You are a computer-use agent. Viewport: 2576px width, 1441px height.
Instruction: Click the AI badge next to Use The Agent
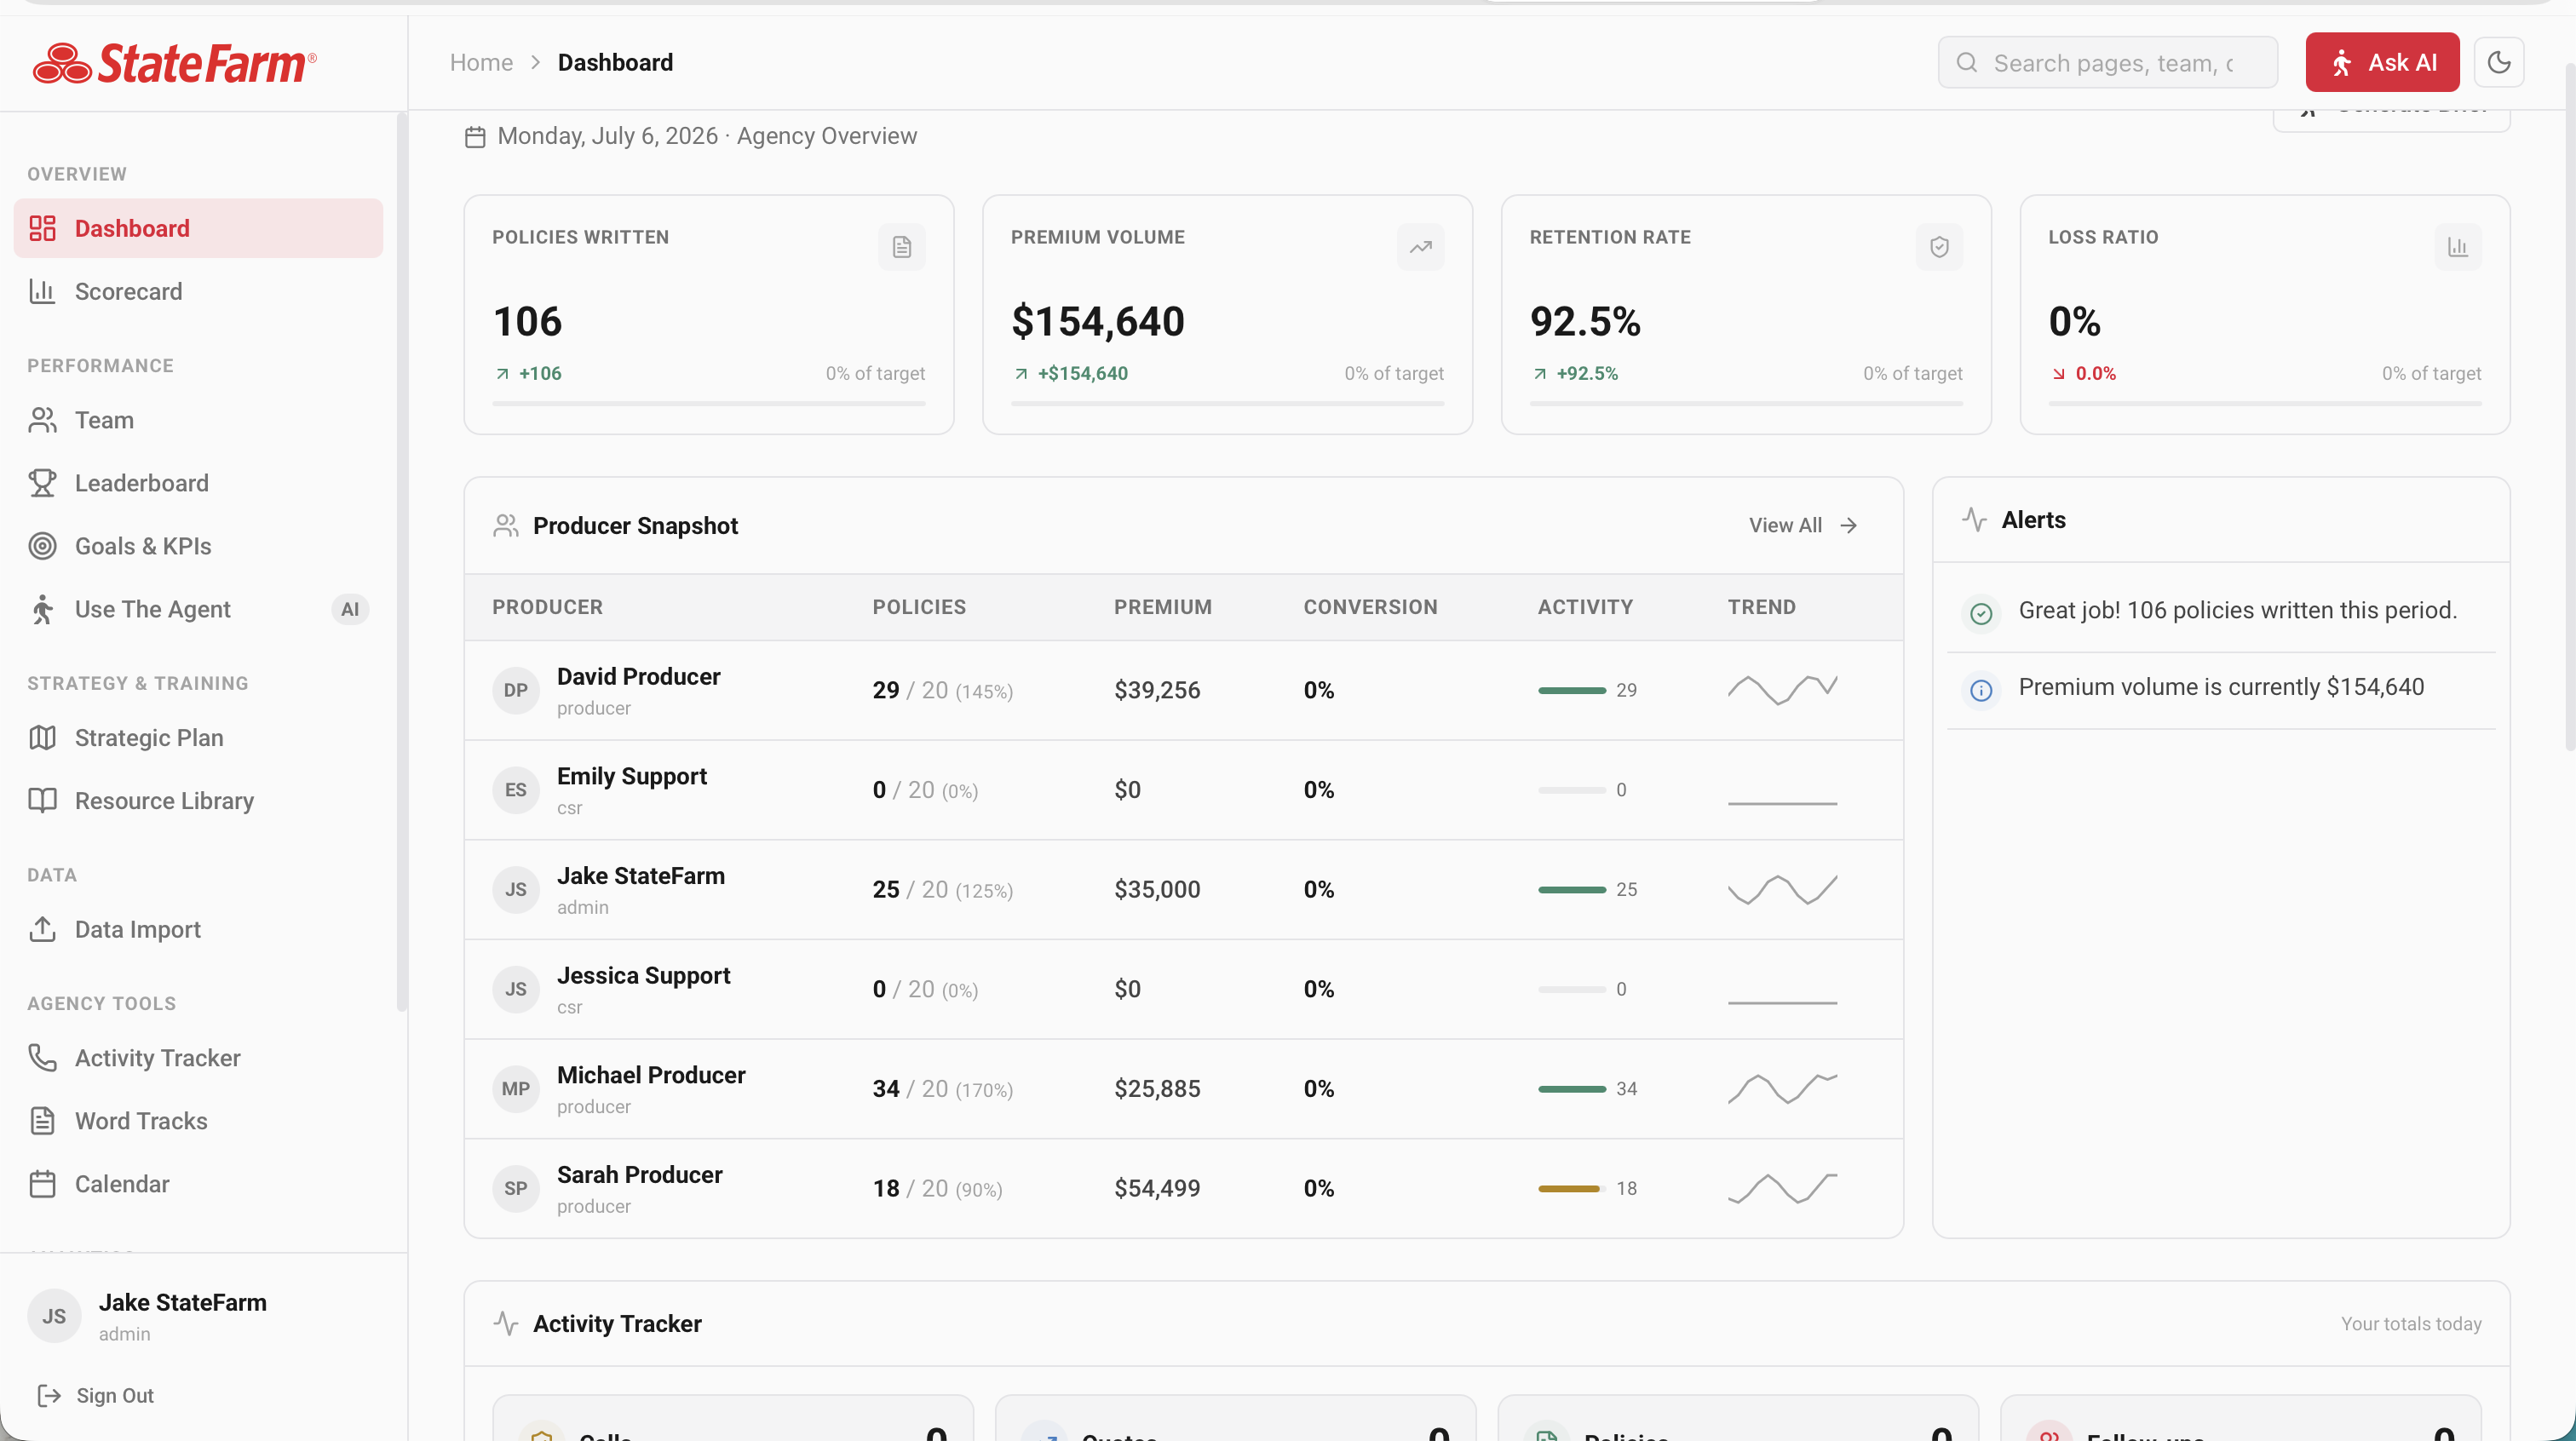(x=350, y=609)
